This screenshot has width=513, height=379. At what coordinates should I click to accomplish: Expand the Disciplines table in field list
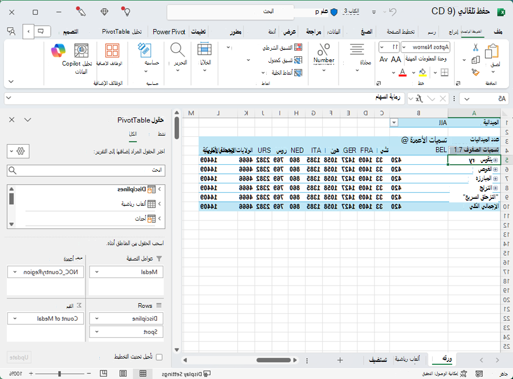pos(160,189)
